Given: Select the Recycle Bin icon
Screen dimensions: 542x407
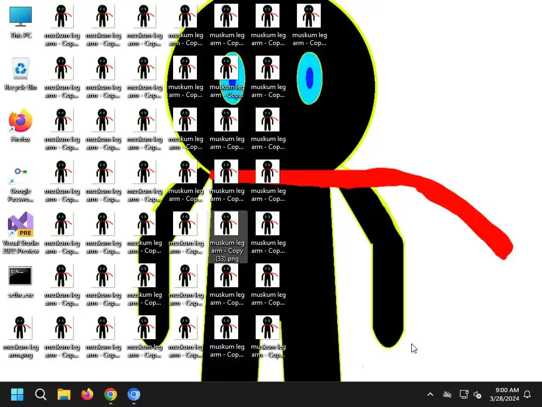Looking at the screenshot, I should click(21, 74).
